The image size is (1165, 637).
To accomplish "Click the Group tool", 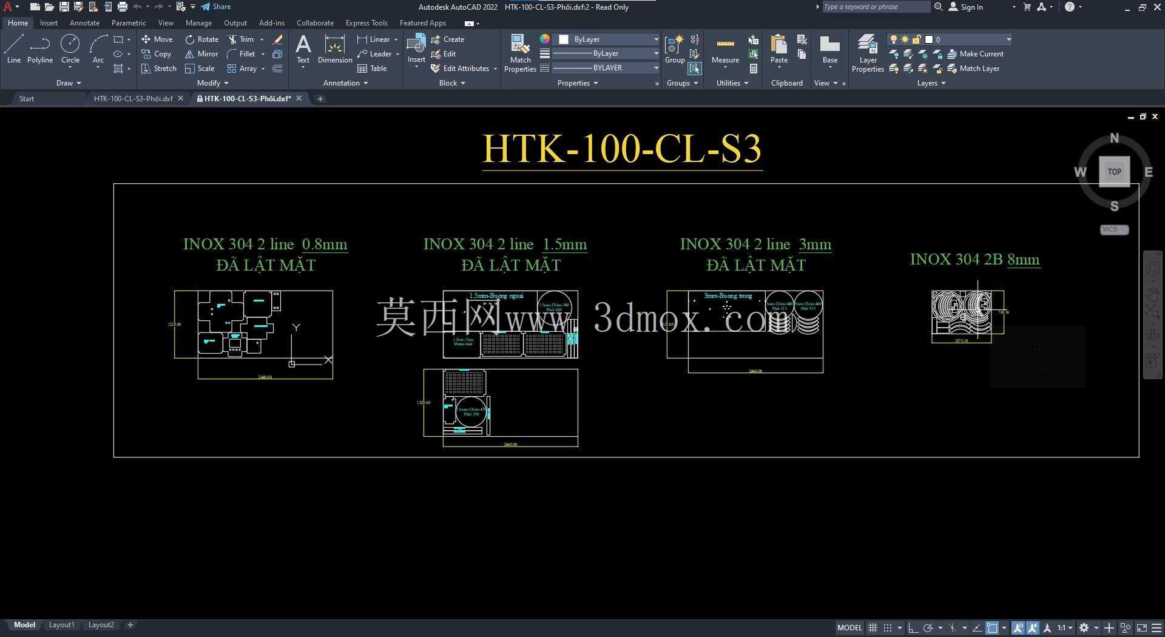I will (675, 49).
